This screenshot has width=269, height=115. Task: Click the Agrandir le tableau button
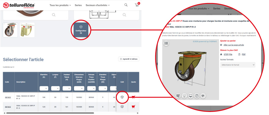(129, 59)
